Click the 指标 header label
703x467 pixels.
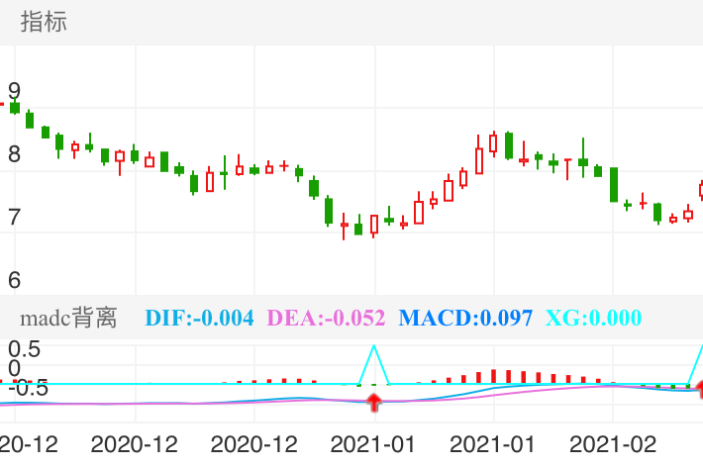click(44, 22)
